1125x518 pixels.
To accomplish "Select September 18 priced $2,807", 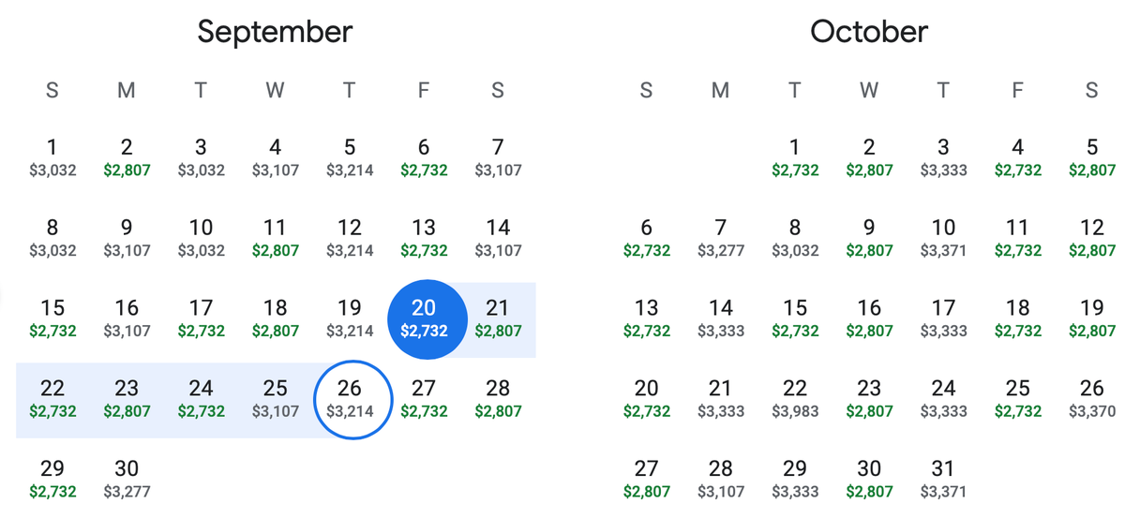I will point(276,318).
